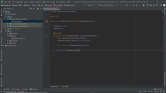The height and width of the screenshot is (93, 166).
Task: Toggle the Structure tool window
Action: 1,41
